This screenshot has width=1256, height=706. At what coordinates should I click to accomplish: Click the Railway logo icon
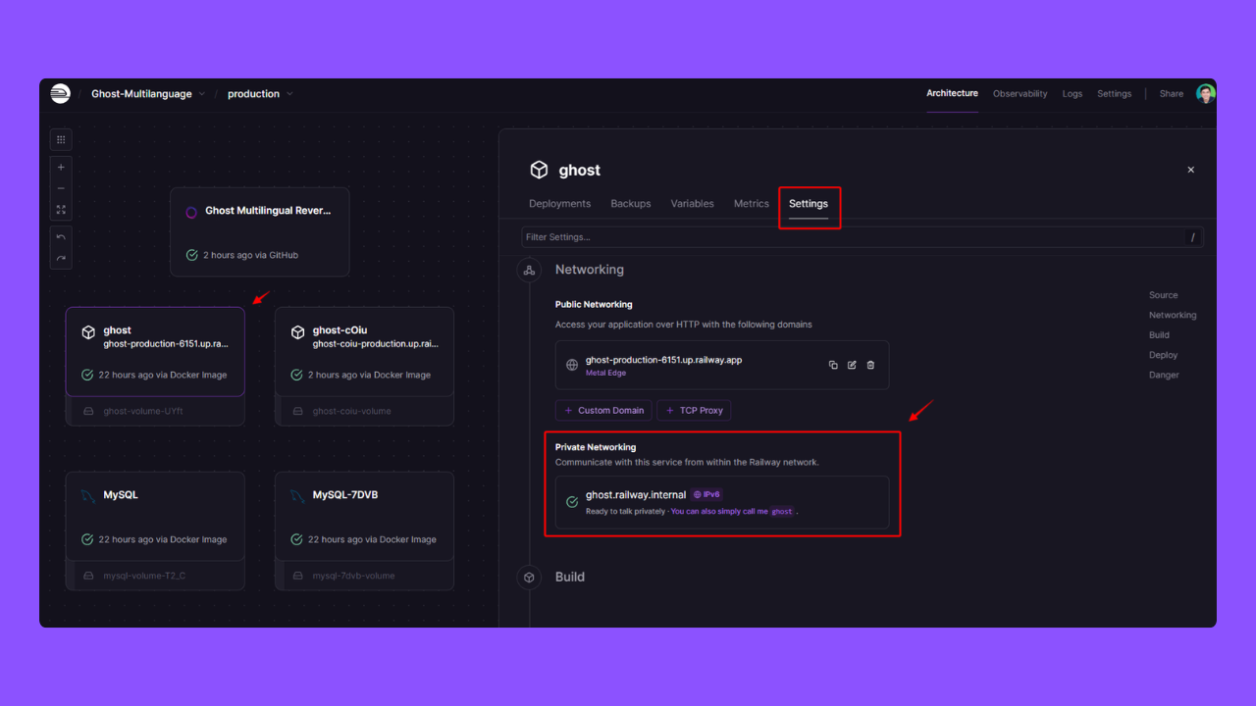click(x=61, y=94)
